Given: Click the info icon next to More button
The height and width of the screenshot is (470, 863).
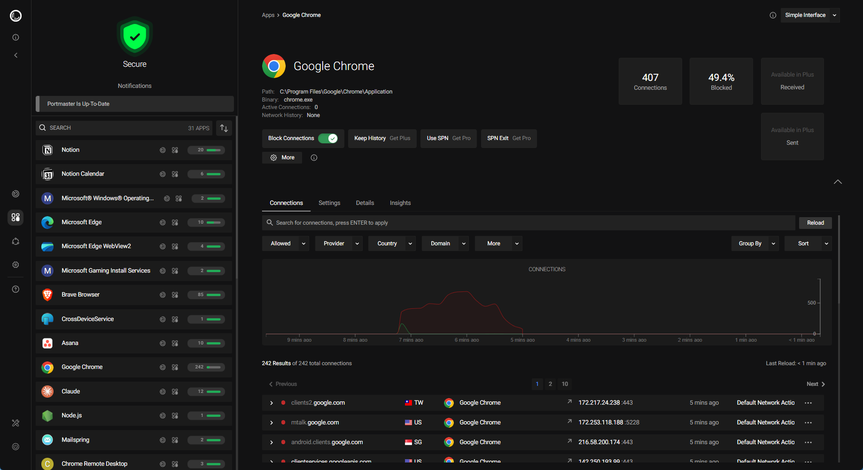Looking at the screenshot, I should pos(314,157).
